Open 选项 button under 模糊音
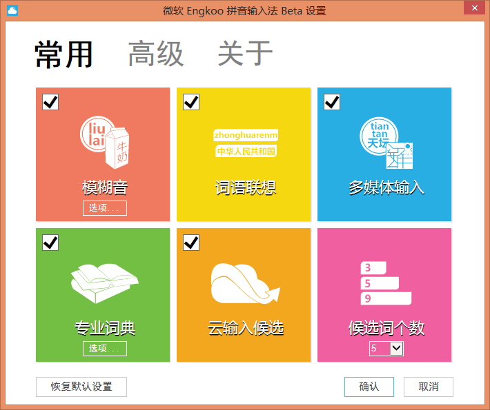The width and height of the screenshot is (490, 410). 105,208
